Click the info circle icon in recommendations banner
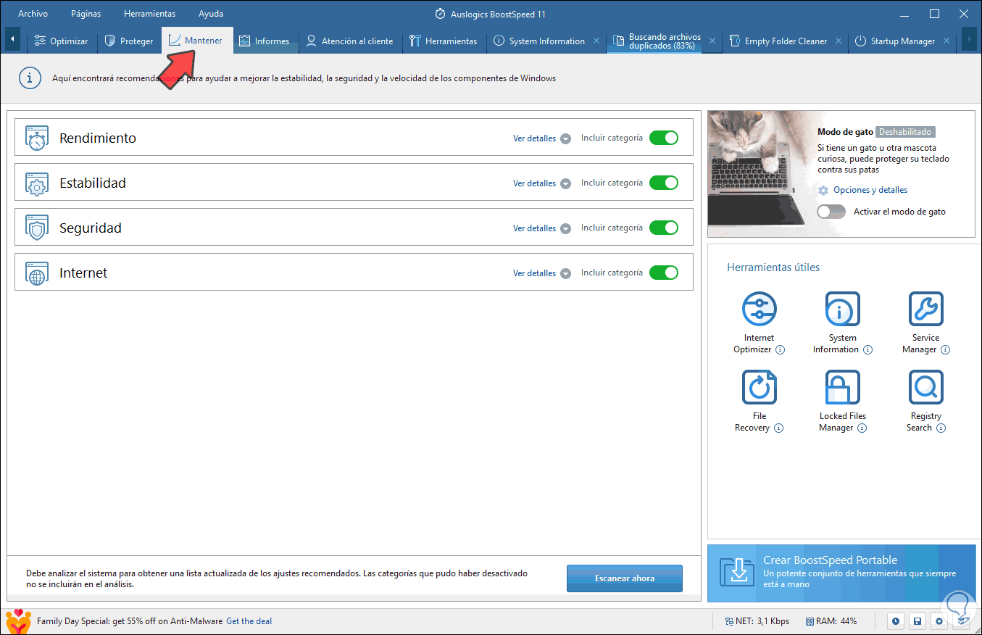Image resolution: width=982 pixels, height=635 pixels. (30, 78)
